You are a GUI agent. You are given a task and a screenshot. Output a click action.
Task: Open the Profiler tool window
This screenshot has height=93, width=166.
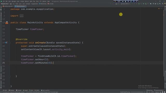(37, 90)
